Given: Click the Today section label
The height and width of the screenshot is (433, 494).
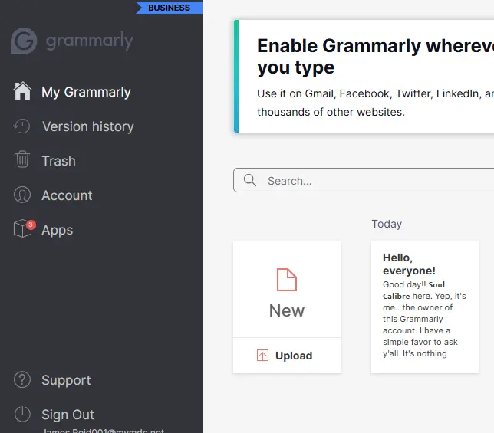Looking at the screenshot, I should [387, 224].
